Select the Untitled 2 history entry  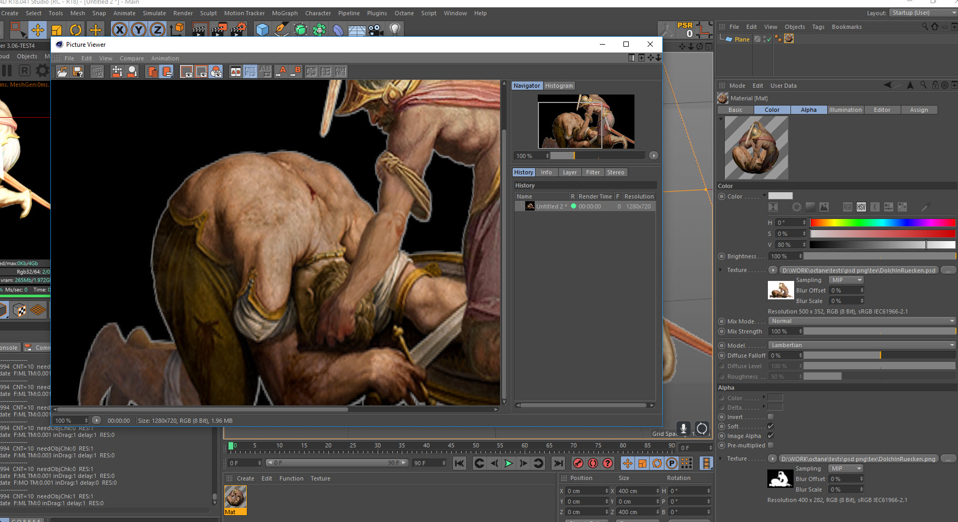[585, 206]
